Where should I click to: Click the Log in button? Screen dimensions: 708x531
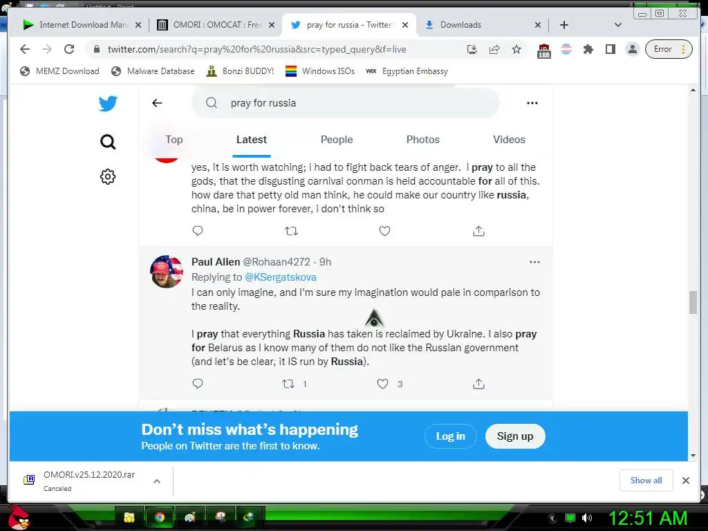tap(451, 436)
